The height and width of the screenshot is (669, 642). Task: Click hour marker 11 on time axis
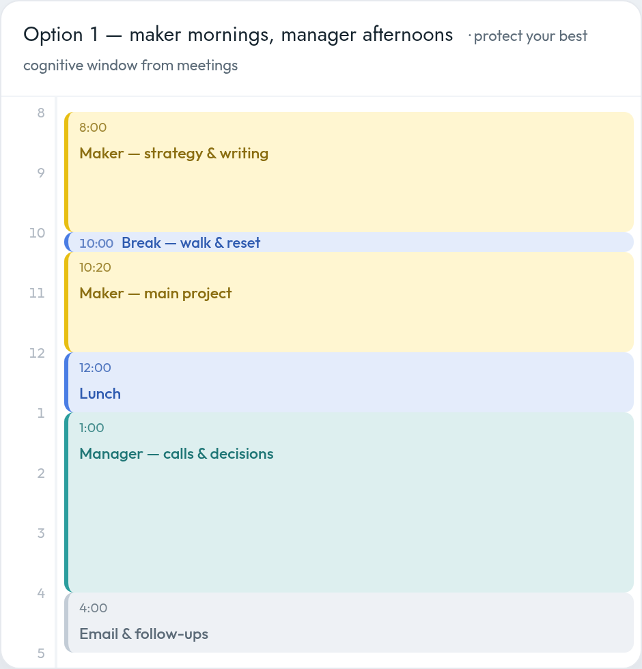click(x=37, y=293)
